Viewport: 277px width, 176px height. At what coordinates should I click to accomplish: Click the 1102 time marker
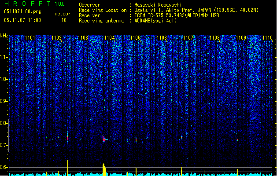tap(56, 38)
